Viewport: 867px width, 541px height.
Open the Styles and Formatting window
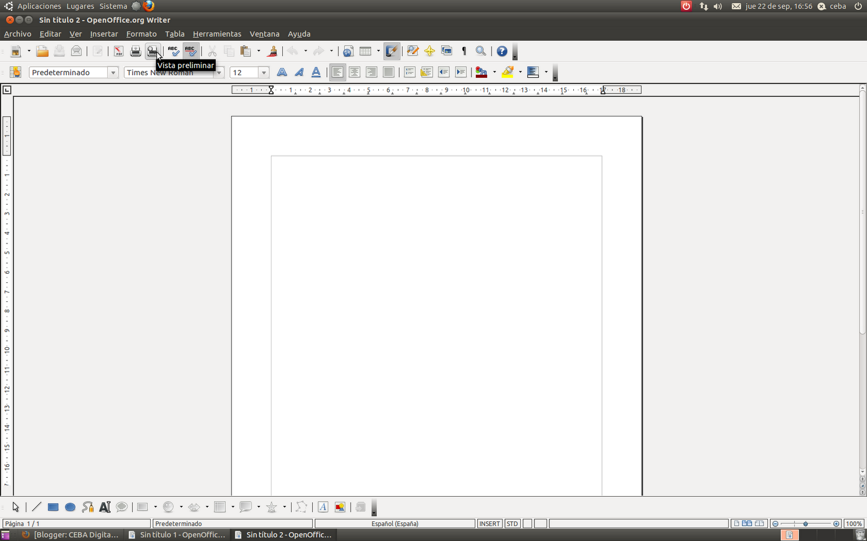pos(15,72)
